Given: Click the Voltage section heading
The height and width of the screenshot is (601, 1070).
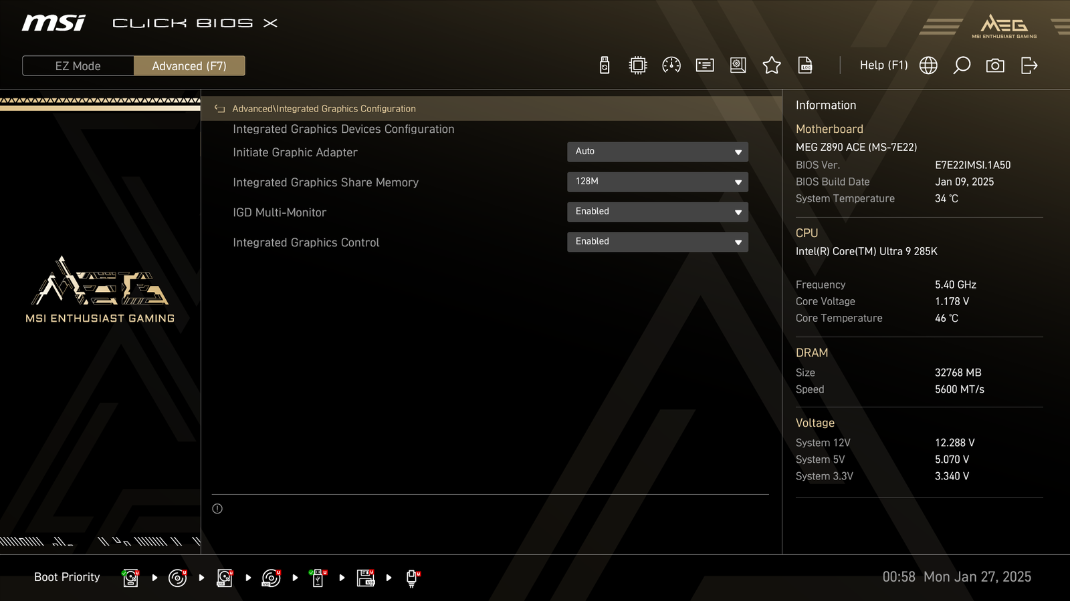Looking at the screenshot, I should tap(815, 423).
